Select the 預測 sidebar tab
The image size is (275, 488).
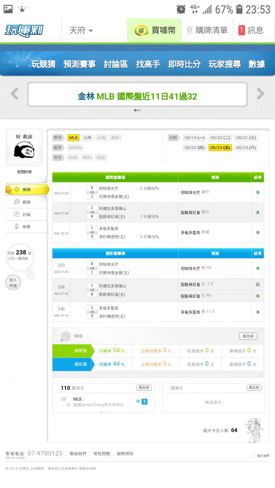[27, 189]
